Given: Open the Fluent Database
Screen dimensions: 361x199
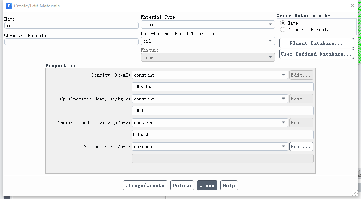Looking at the screenshot, I should (316, 43).
